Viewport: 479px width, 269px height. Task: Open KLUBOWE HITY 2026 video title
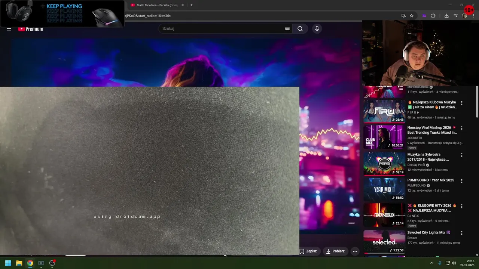point(432,208)
